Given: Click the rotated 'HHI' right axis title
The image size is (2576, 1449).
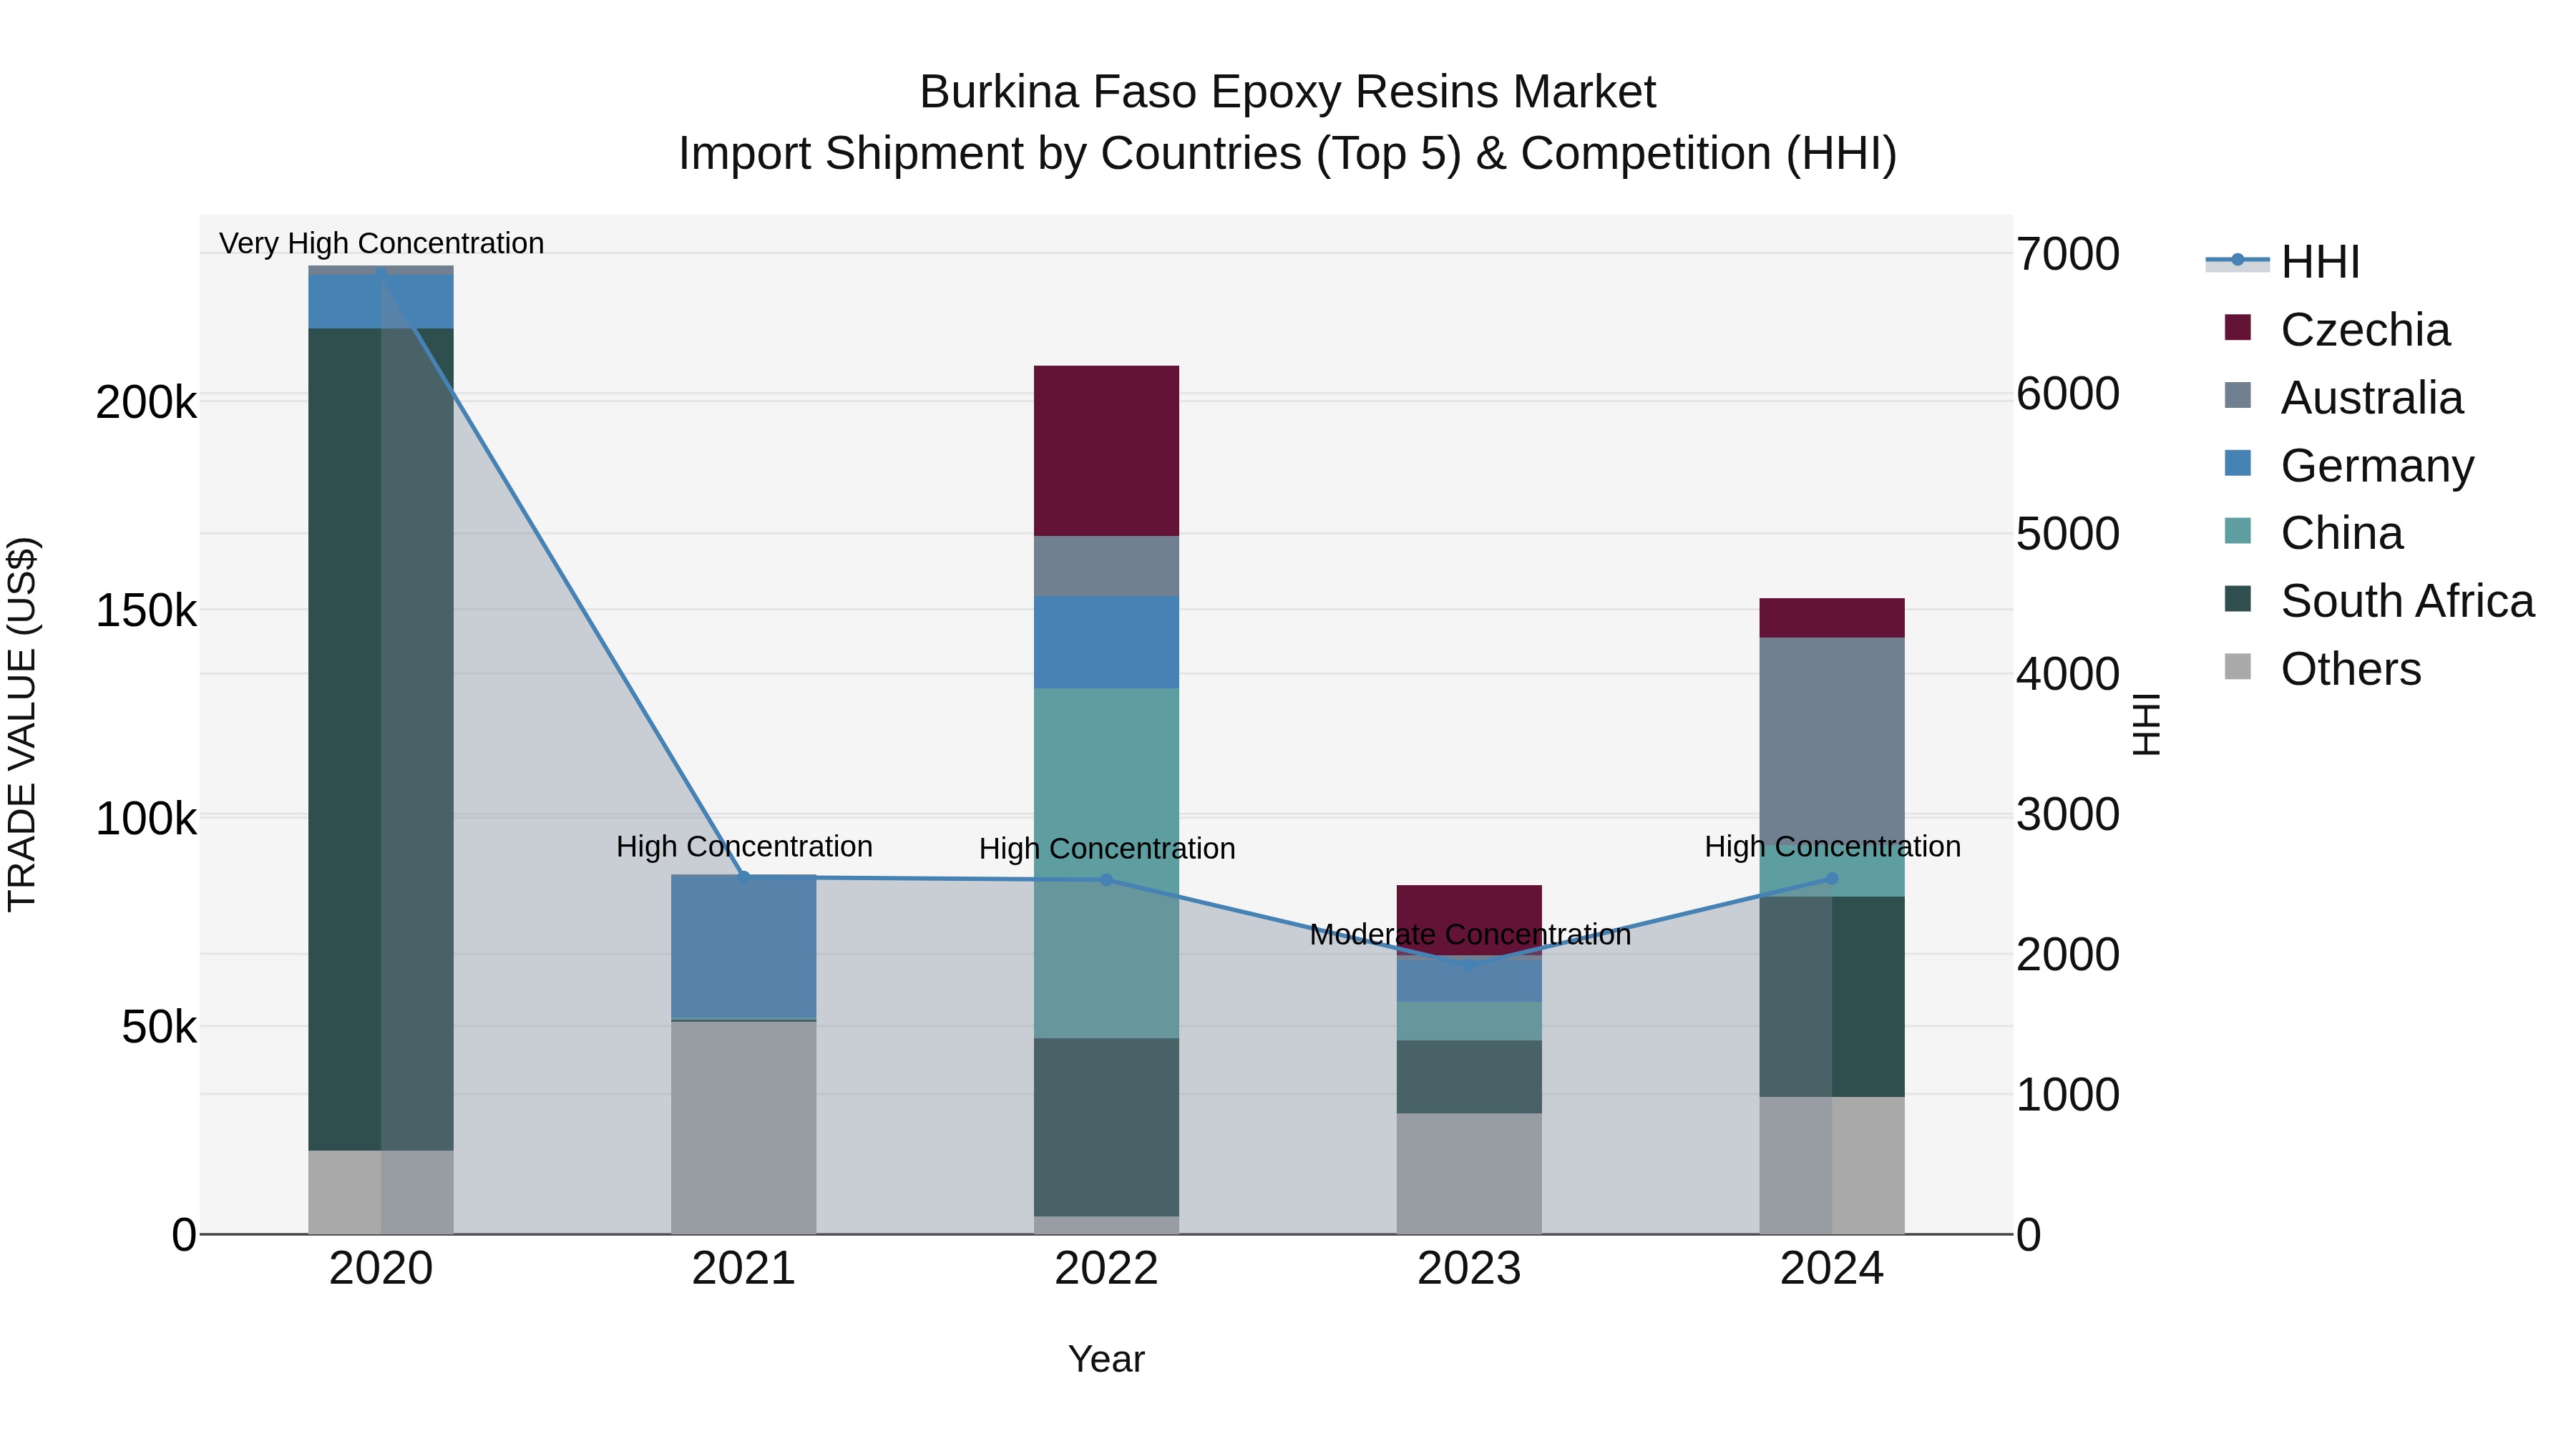Looking at the screenshot, I should click(2146, 724).
